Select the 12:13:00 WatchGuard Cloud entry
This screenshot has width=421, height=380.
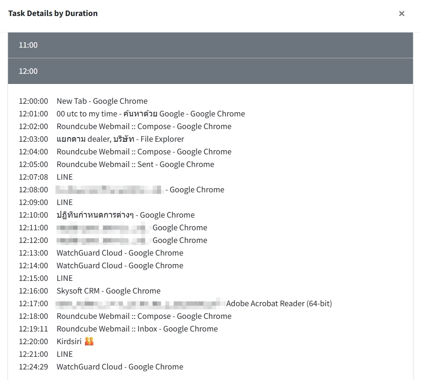click(101, 253)
